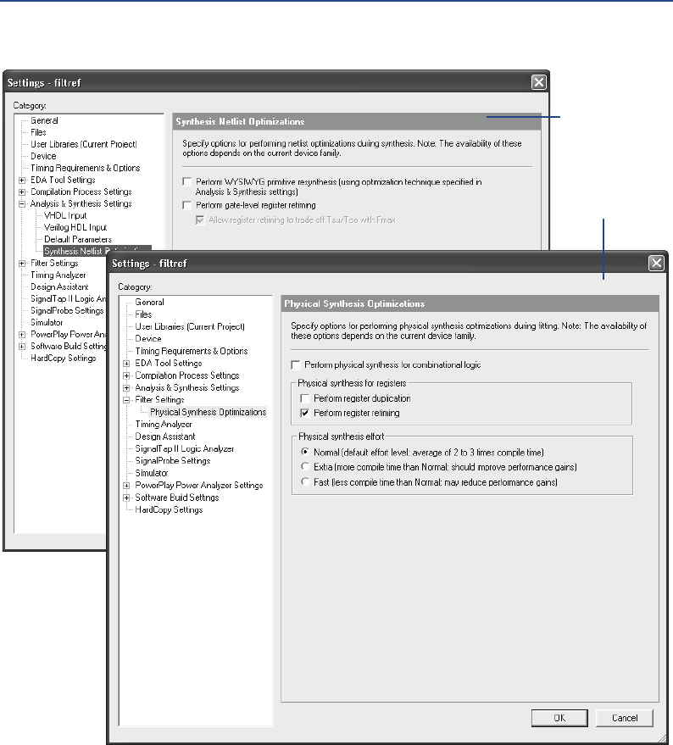Check Perform register duplication option

tap(305, 398)
